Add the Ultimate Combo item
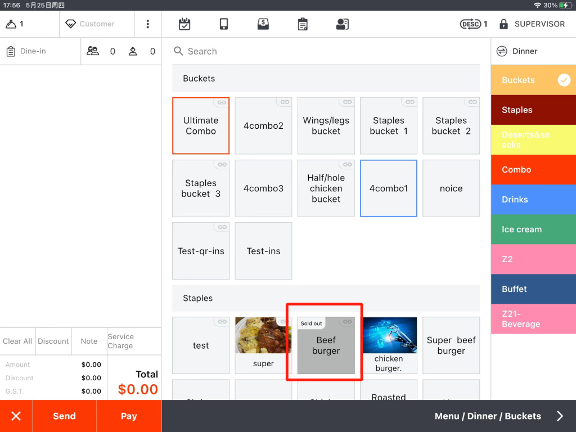 [x=201, y=126]
